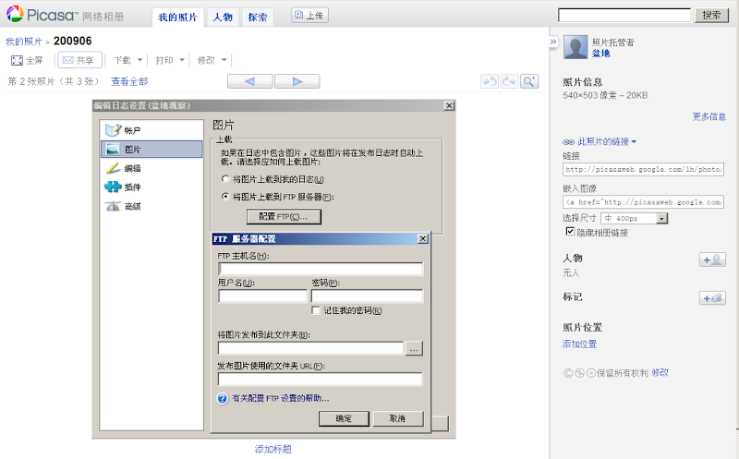Click the 密码 input field
739x459 pixels.
click(x=367, y=296)
